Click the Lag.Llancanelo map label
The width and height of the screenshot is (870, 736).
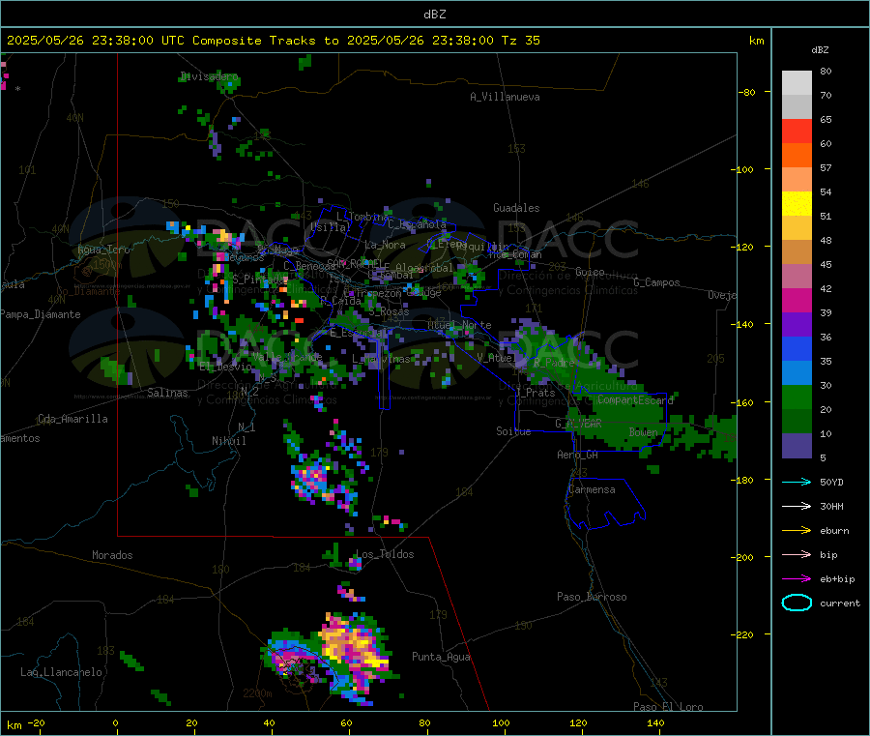61,672
